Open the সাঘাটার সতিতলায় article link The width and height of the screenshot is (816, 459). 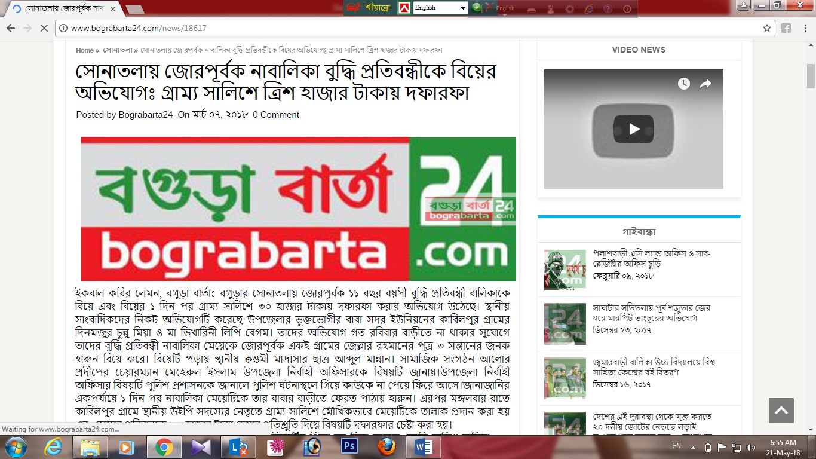(652, 313)
